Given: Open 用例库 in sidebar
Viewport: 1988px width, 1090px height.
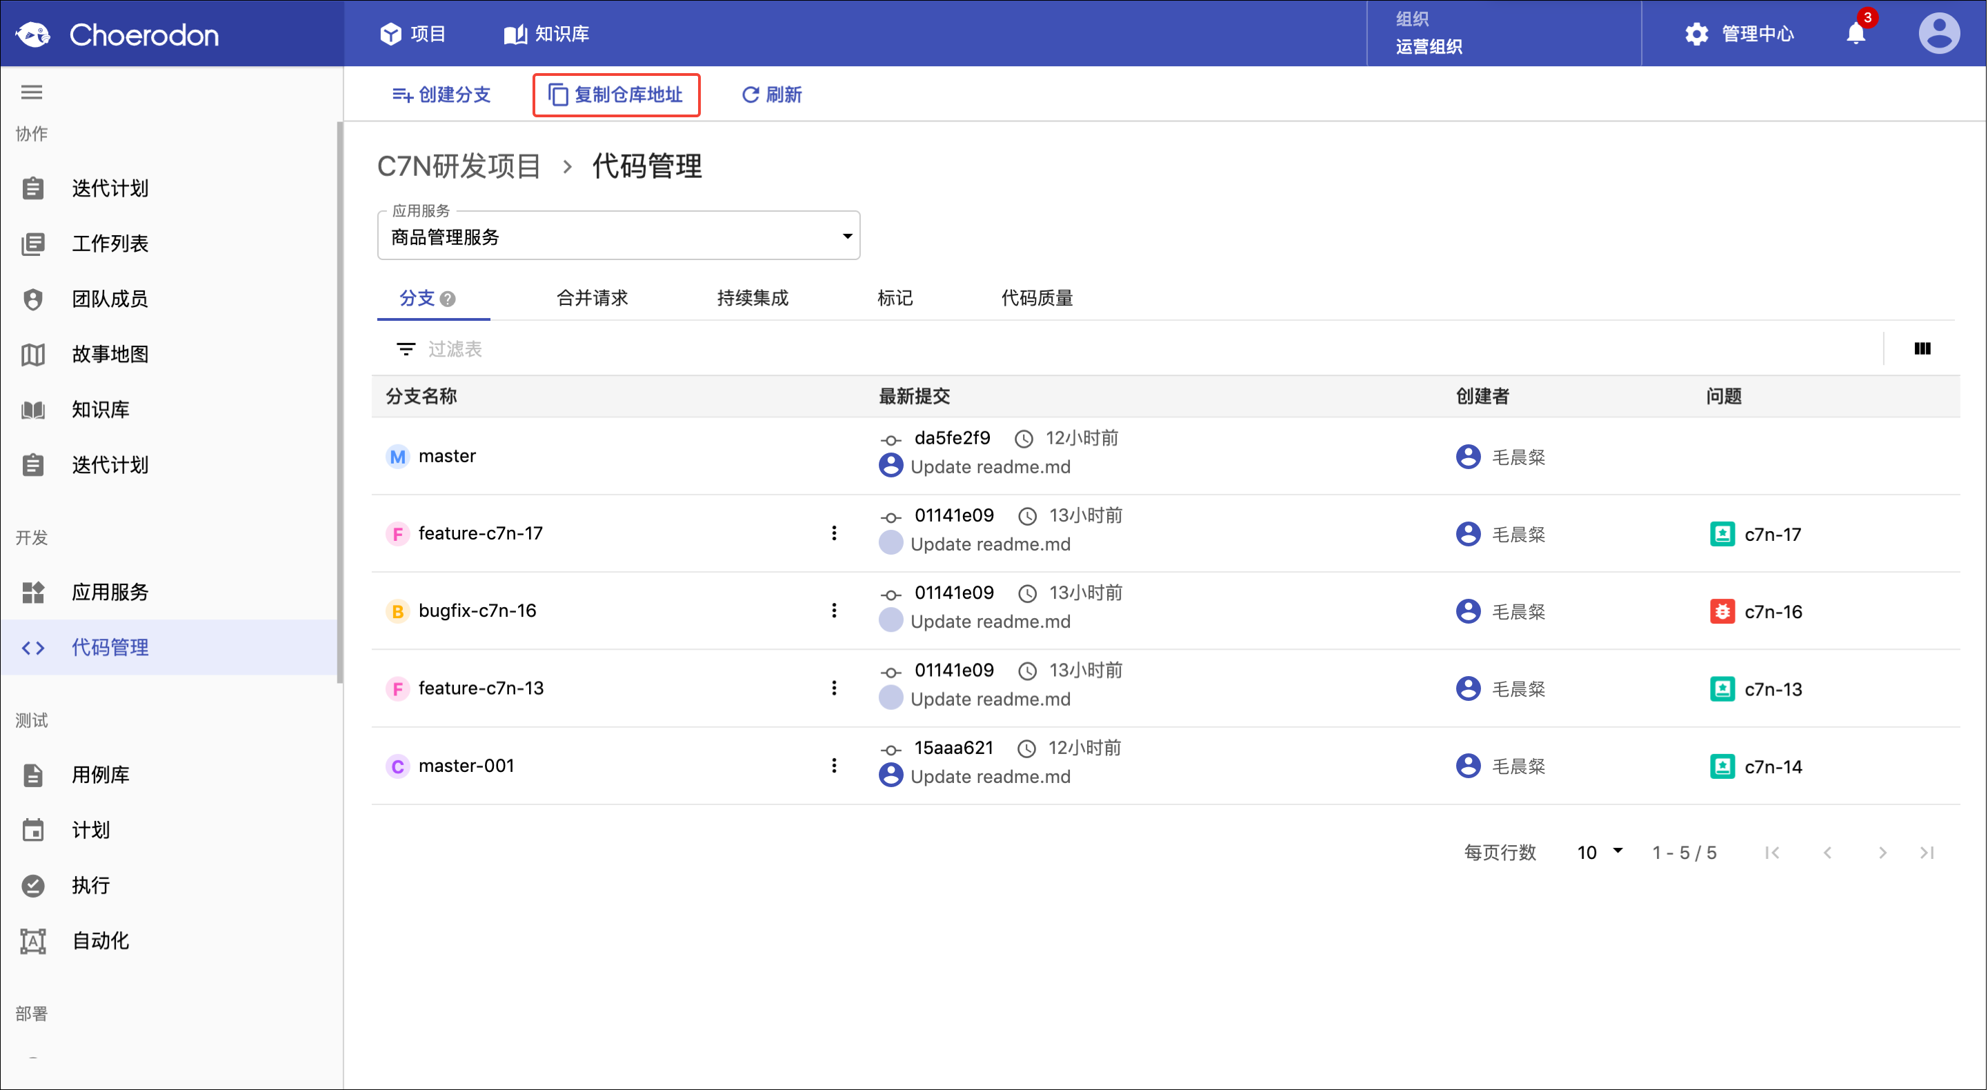Looking at the screenshot, I should tap(168, 774).
